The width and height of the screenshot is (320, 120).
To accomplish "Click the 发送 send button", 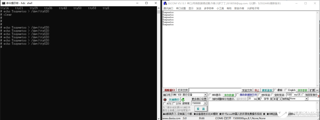I will (201, 109).
